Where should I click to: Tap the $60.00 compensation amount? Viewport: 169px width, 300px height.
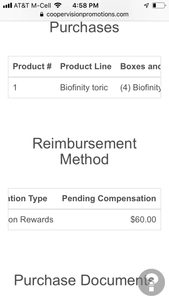coord(143,220)
